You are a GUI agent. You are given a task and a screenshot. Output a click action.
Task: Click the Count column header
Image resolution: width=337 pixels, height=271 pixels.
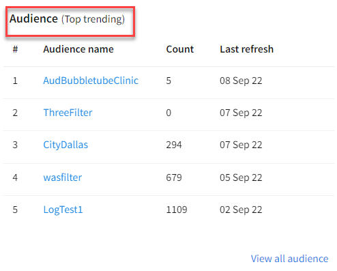[180, 49]
